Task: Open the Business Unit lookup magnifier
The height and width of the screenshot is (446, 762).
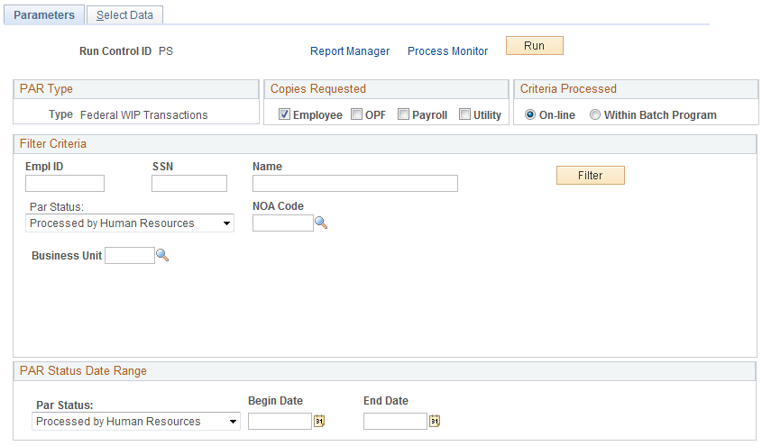Action: coord(162,255)
